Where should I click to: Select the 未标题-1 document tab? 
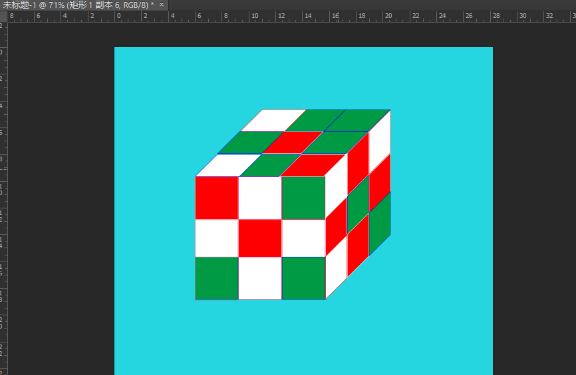[x=76, y=5]
